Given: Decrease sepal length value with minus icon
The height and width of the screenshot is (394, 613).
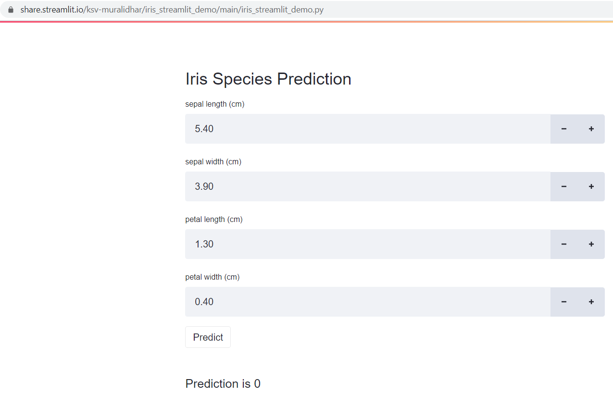Looking at the screenshot, I should tap(564, 129).
